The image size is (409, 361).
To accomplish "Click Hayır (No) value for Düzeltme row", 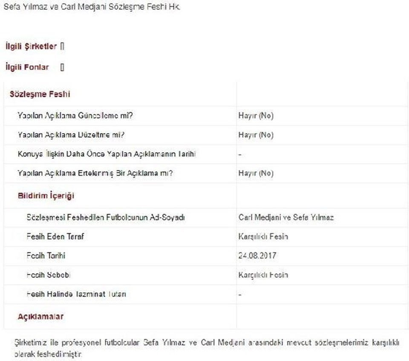I will click(x=256, y=135).
